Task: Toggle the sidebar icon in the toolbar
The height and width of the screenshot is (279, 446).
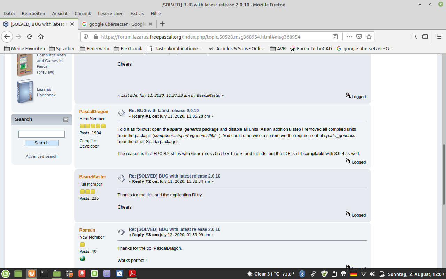Action: tap(425, 37)
